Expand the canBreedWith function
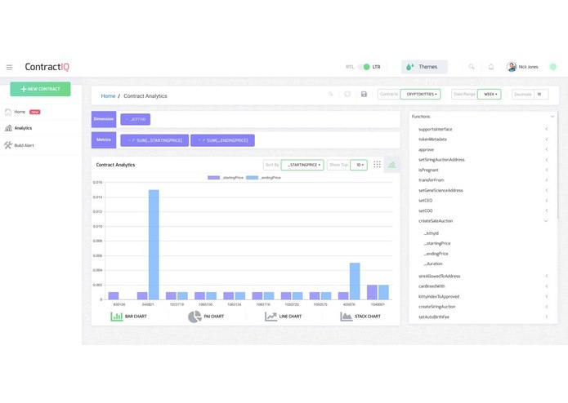Screen dimensions: 568x403 (546, 286)
